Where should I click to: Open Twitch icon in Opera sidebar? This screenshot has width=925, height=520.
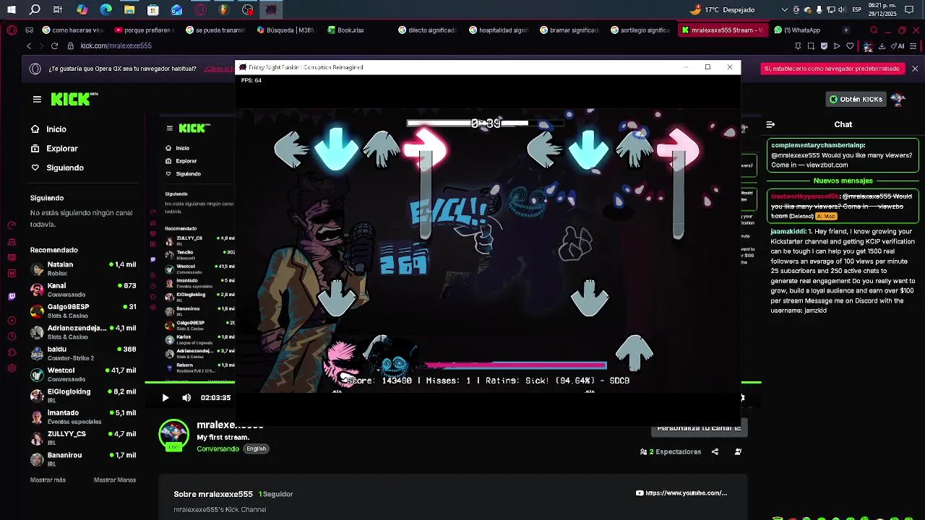(x=12, y=297)
